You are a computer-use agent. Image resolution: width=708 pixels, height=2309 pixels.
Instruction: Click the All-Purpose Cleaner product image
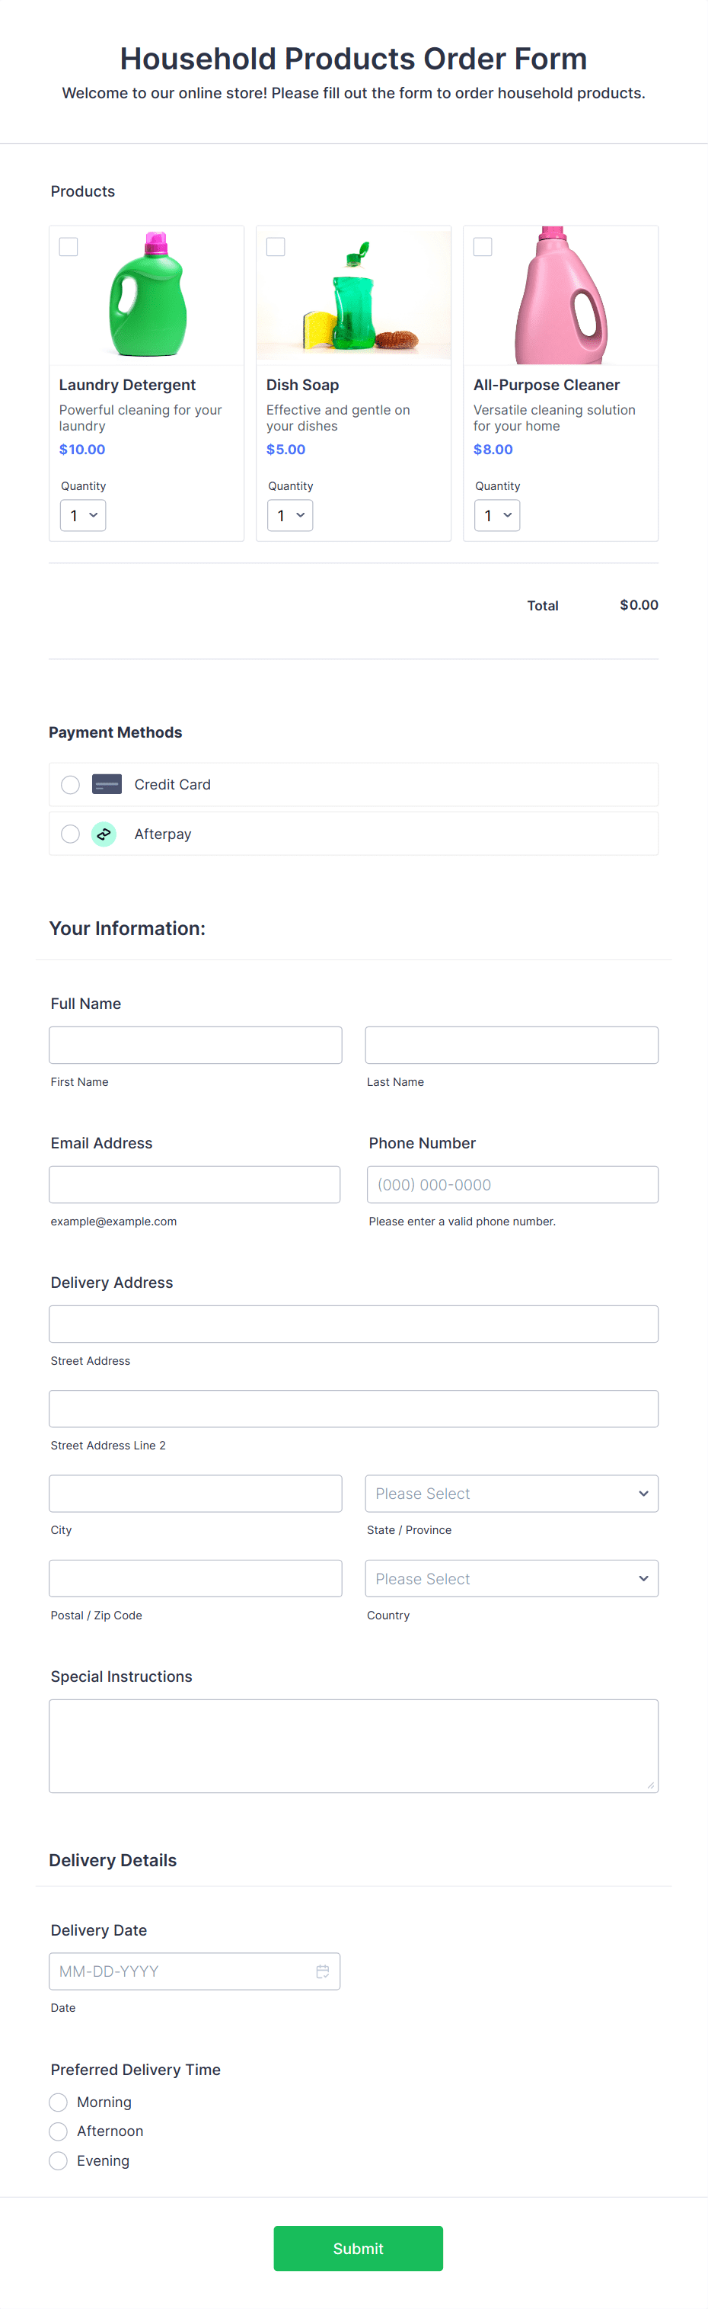tap(560, 294)
